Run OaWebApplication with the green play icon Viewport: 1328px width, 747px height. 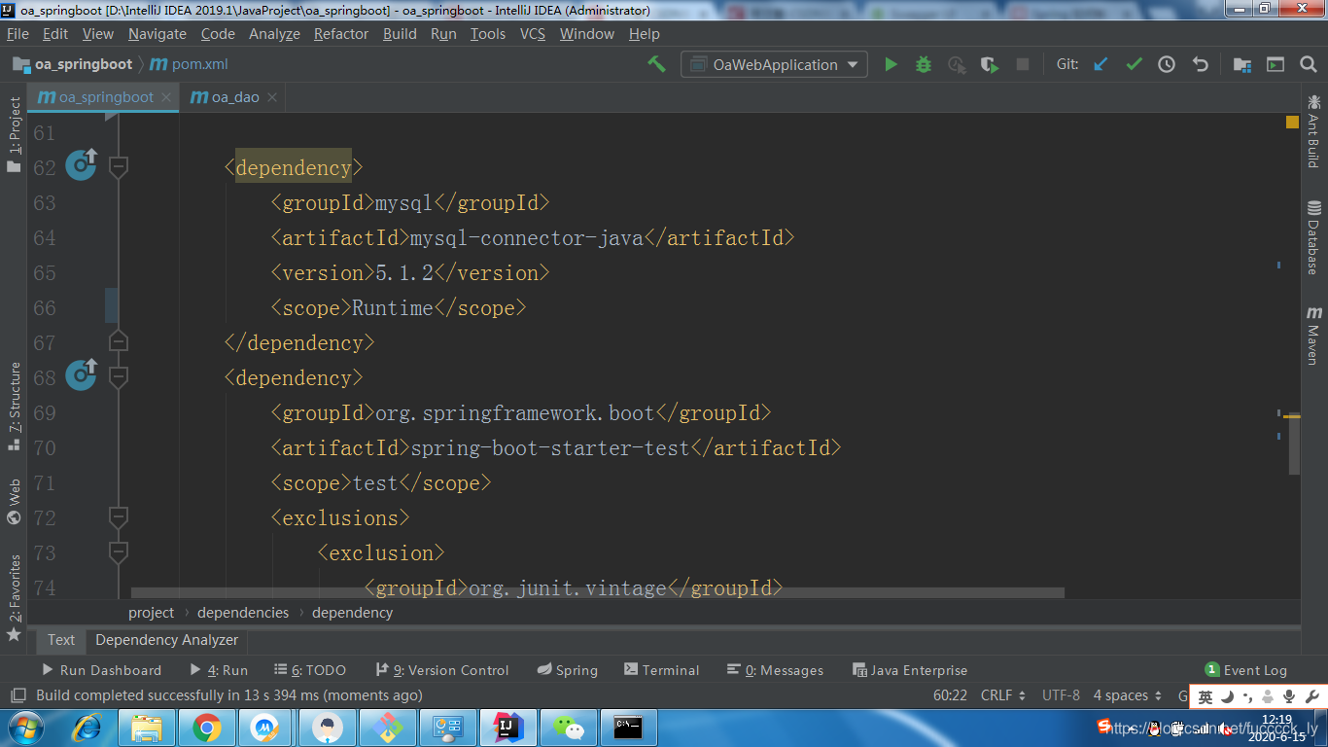[x=891, y=64]
